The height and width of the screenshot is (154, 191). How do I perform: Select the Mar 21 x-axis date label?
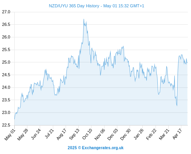[x=164, y=134]
